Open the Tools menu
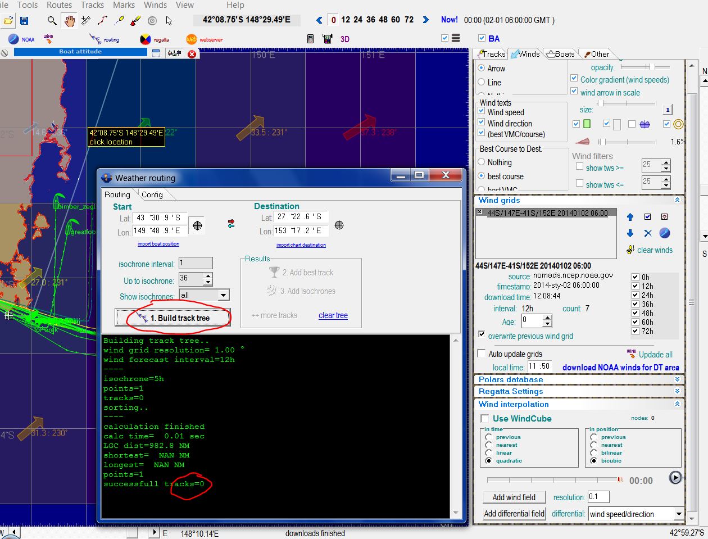This screenshot has height=539, width=708. point(28,5)
